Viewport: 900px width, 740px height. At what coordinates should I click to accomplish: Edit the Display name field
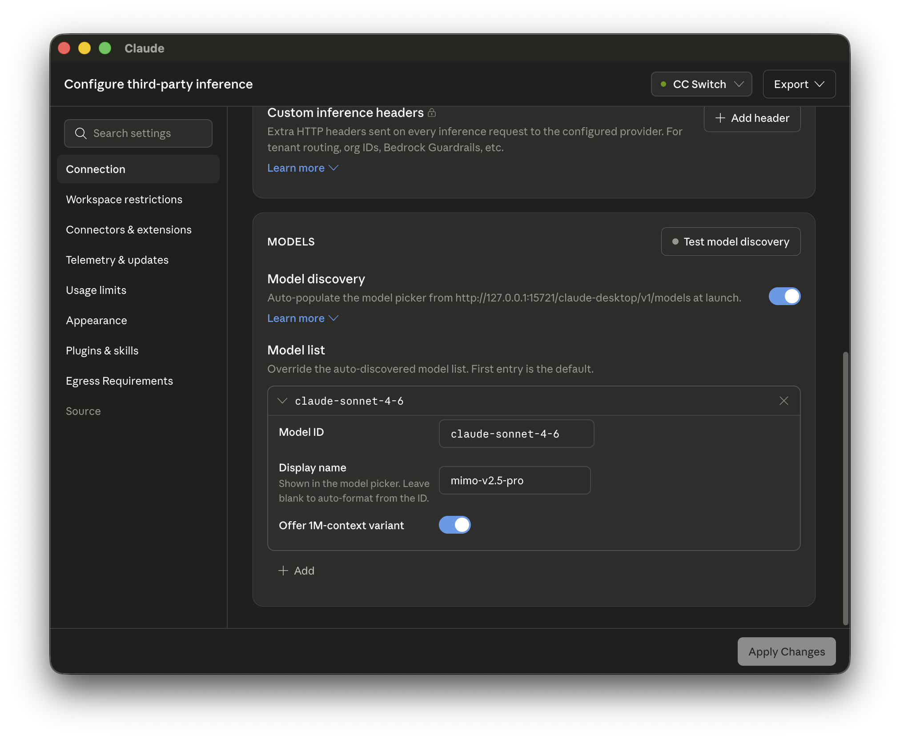pyautogui.click(x=514, y=480)
